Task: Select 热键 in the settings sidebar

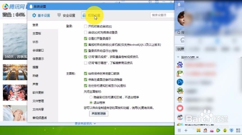Action: [35, 76]
